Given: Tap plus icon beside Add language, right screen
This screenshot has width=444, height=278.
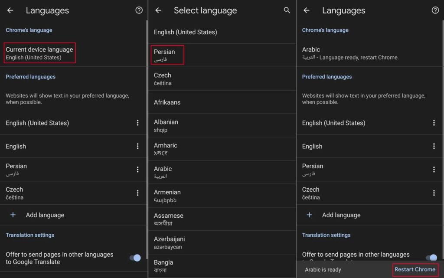Looking at the screenshot, I should tap(309, 215).
